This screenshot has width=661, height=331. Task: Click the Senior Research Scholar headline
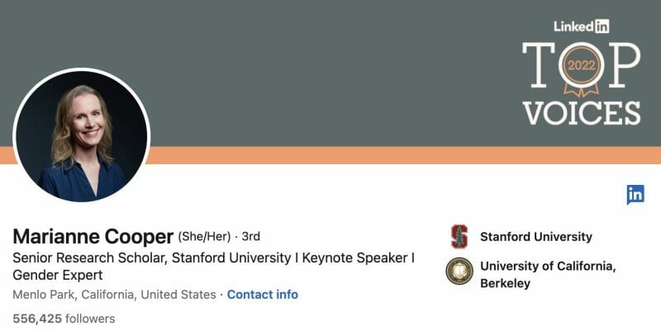[x=140, y=258]
